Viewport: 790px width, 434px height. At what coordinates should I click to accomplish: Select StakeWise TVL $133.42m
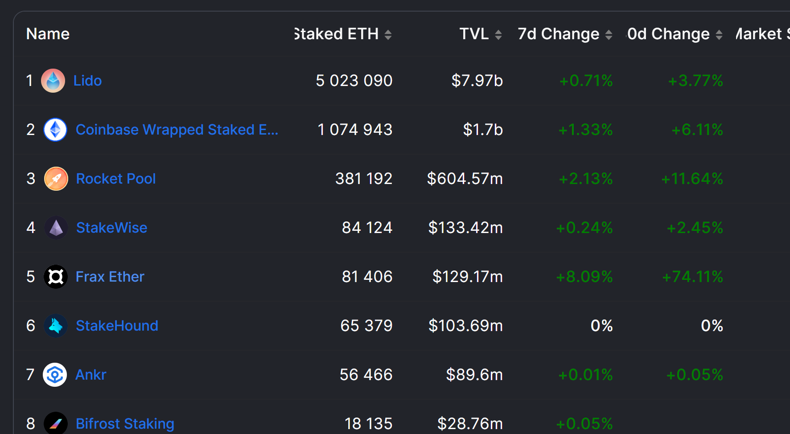[465, 228]
